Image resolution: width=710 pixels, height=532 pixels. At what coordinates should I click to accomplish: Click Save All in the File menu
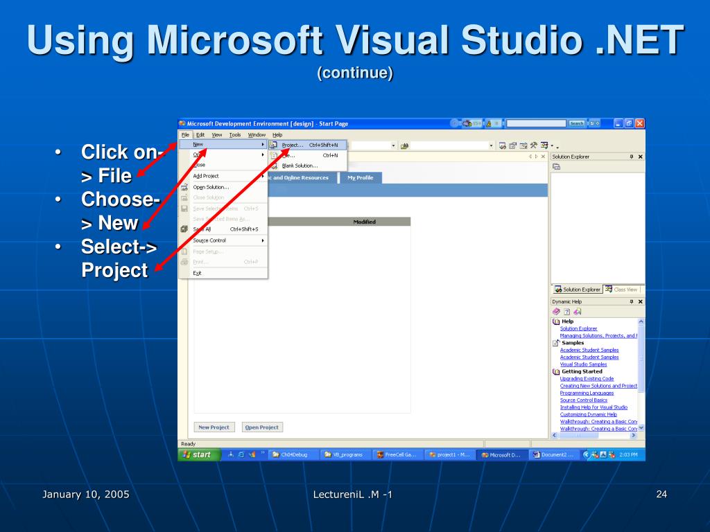223,229
